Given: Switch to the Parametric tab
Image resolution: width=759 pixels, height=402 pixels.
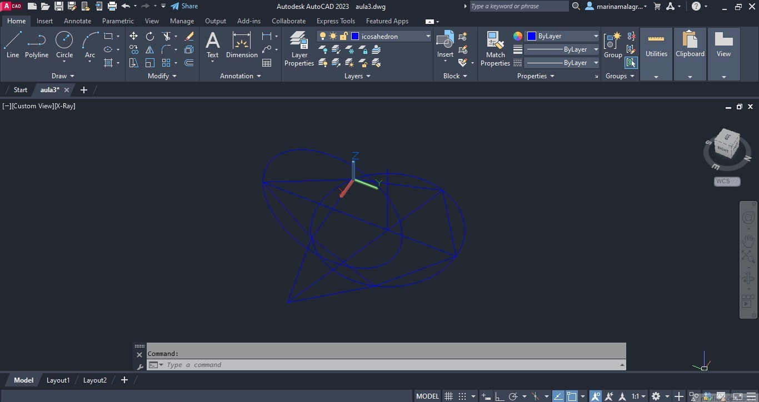Looking at the screenshot, I should 118,21.
